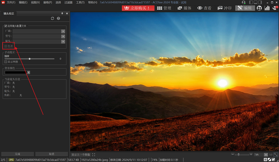Open the 过滤器 menu
The height and width of the screenshot is (162, 279).
68,2
